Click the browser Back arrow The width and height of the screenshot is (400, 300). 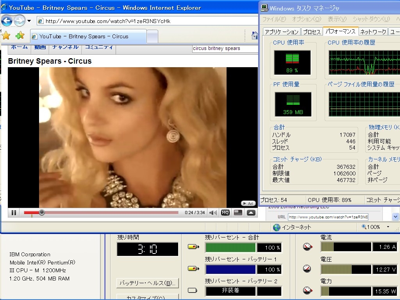pyautogui.click(x=7, y=20)
